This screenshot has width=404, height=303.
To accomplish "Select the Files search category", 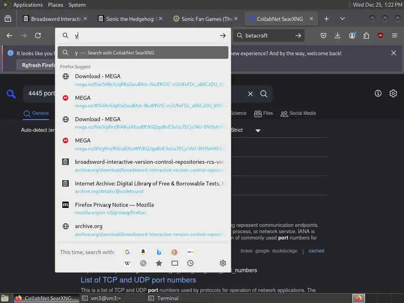I will 263,113.
